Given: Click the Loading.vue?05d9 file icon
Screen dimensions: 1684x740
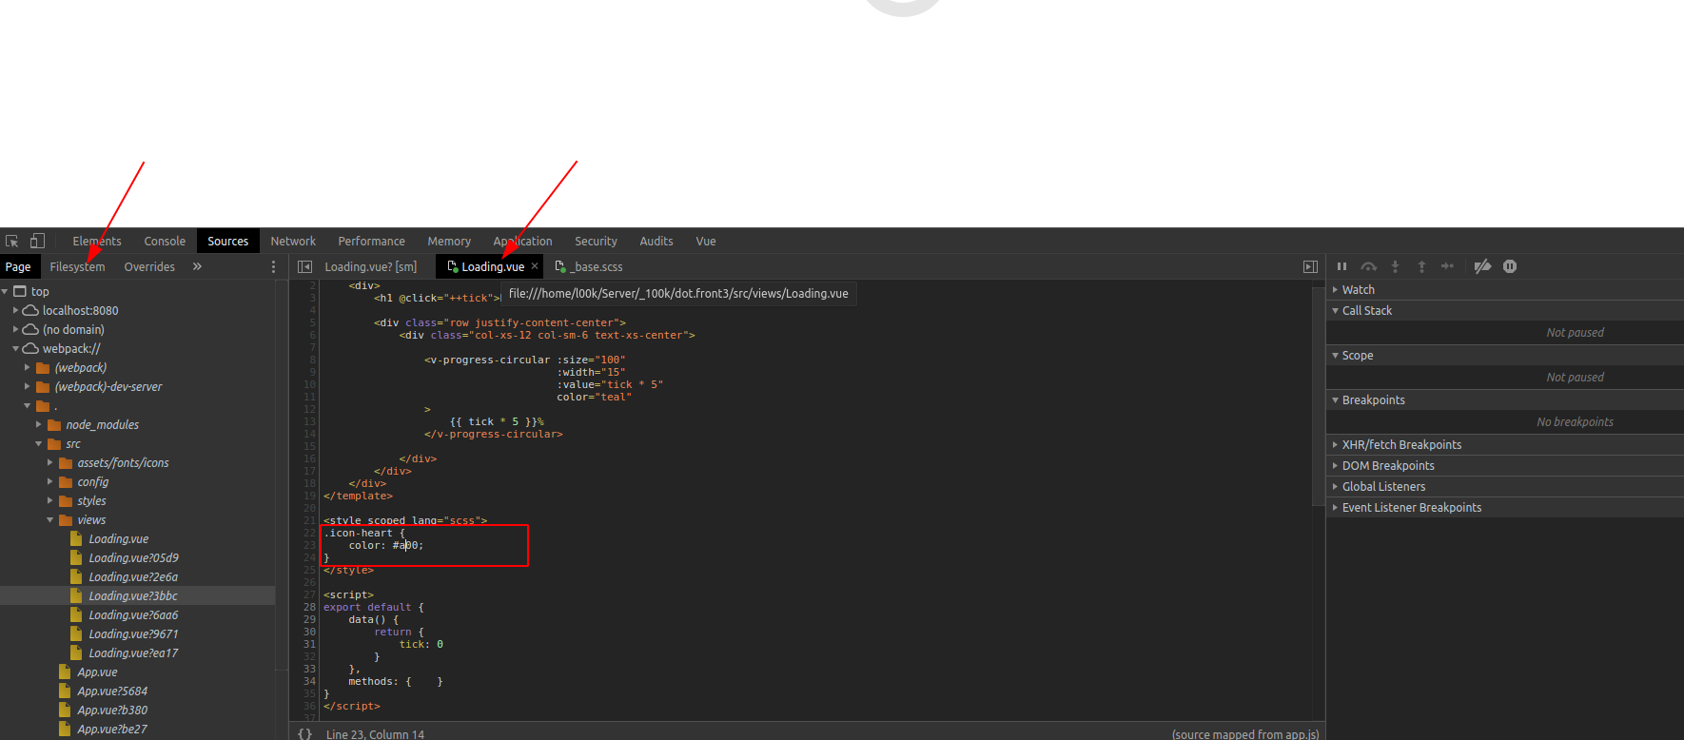Looking at the screenshot, I should tap(76, 558).
